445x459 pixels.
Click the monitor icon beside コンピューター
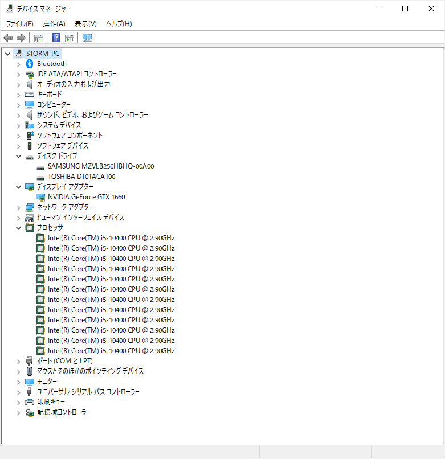tap(30, 105)
